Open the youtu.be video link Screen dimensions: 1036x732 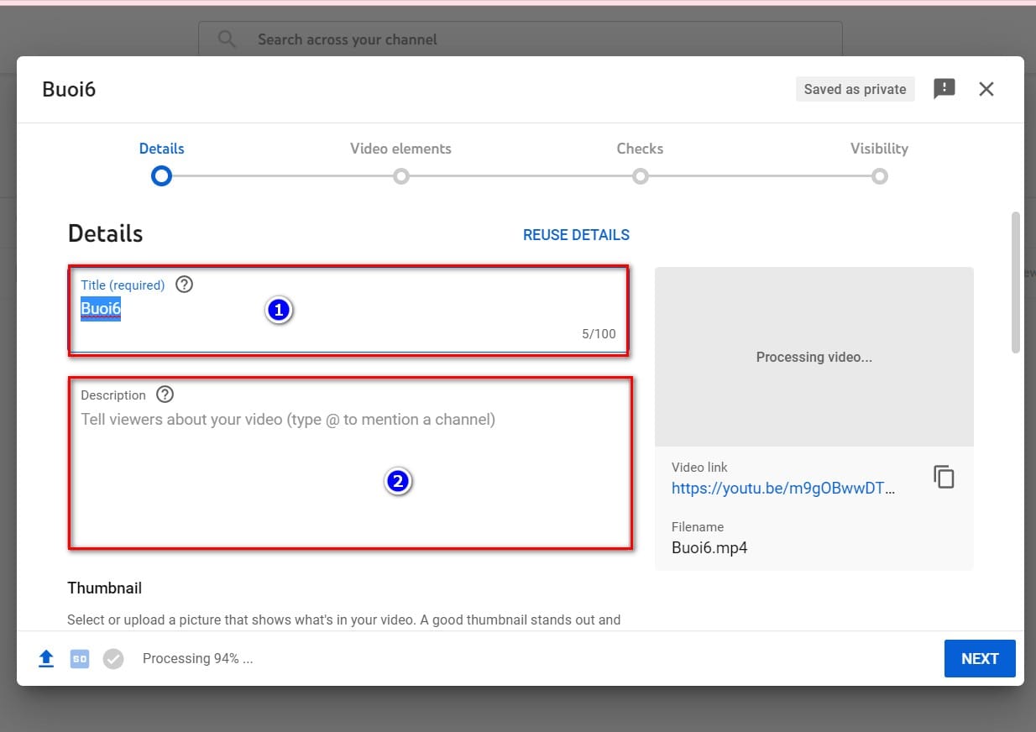pos(783,489)
